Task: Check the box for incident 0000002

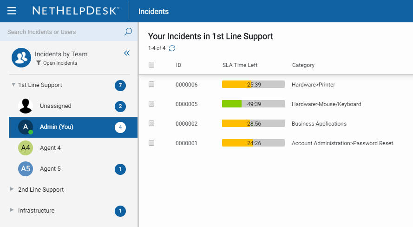Action: point(151,124)
